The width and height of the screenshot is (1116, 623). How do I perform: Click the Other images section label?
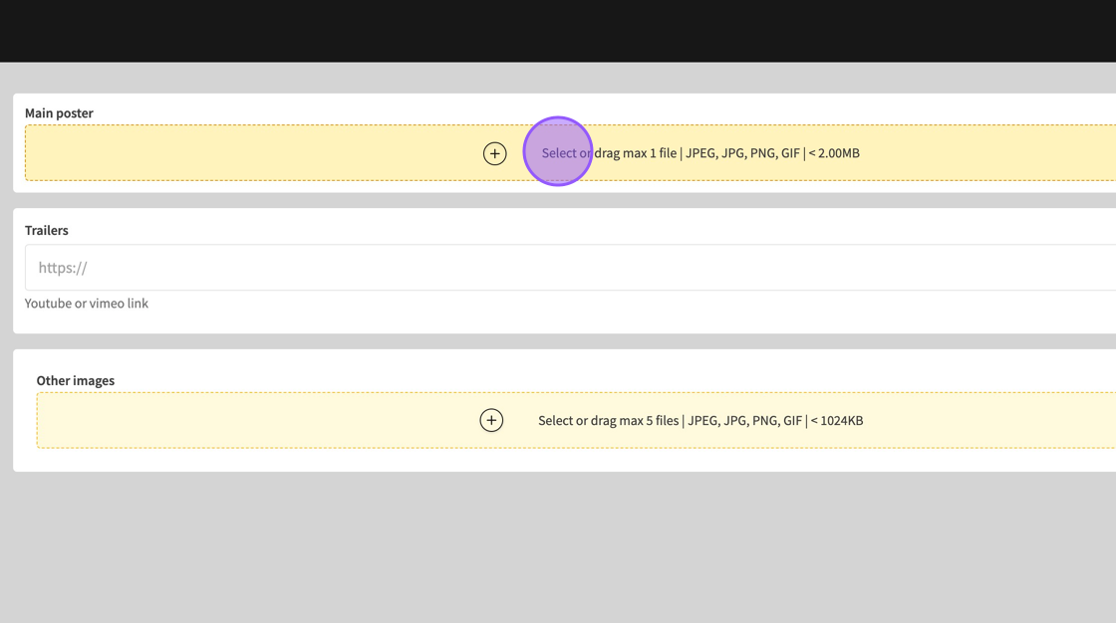(76, 380)
